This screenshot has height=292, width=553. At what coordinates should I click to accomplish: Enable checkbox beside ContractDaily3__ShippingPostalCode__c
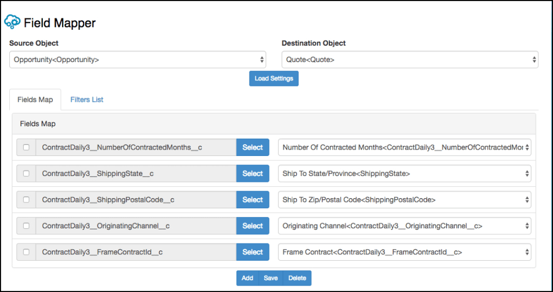[26, 200]
